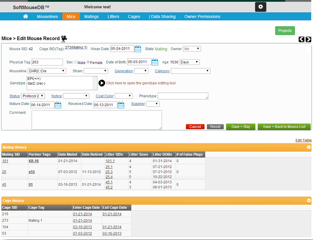Collapse the Cage History panel

309,200
